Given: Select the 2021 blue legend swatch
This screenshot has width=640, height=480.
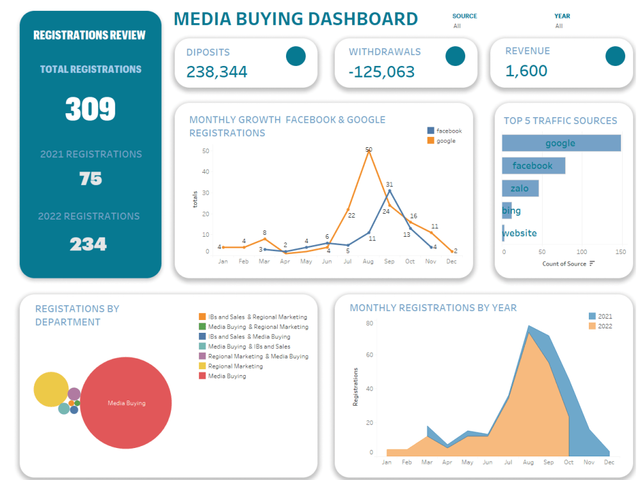Looking at the screenshot, I should (592, 316).
